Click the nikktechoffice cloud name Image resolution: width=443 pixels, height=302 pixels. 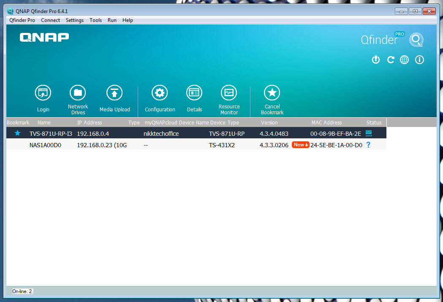tap(161, 134)
